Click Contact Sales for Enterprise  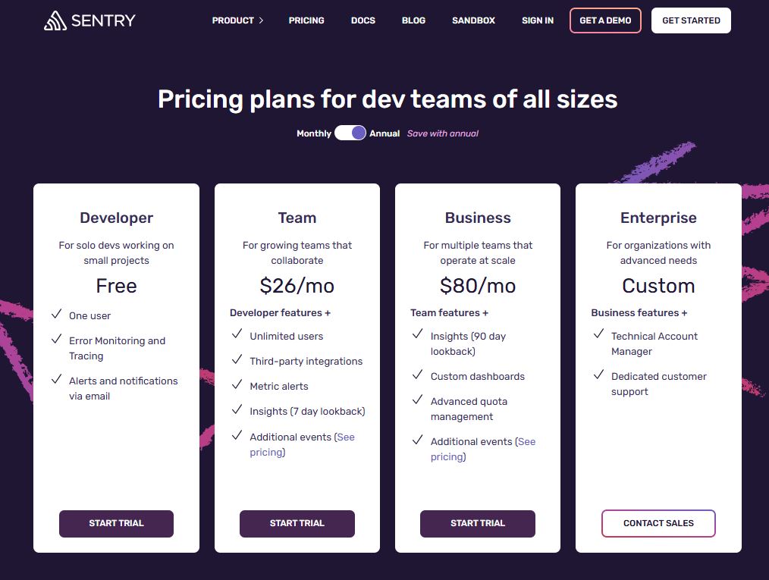658,523
